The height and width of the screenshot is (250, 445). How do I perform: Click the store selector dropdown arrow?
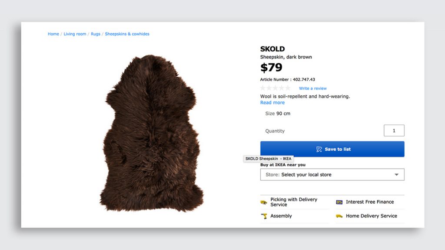click(x=396, y=175)
